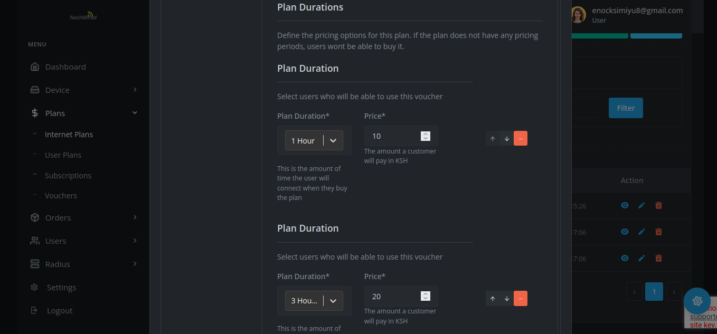The height and width of the screenshot is (334, 717).
Task: Open the 3 Hours plan duration dropdown
Action: point(314,300)
